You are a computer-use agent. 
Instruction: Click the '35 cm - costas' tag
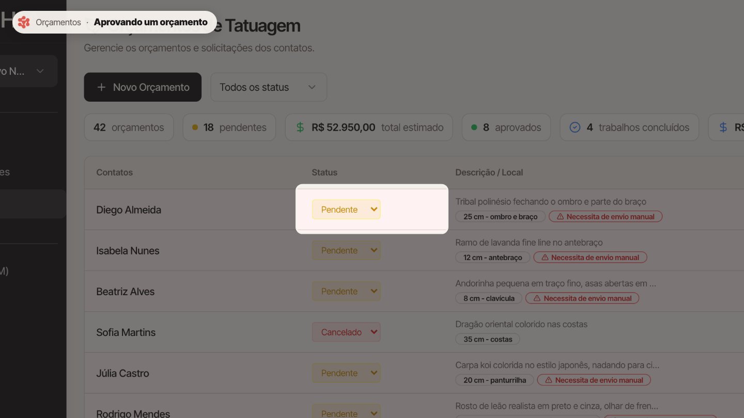coord(488,340)
